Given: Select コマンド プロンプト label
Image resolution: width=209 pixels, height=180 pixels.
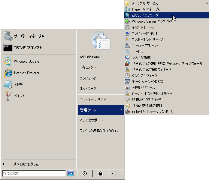Looking at the screenshot, I should pyautogui.click(x=28, y=48).
